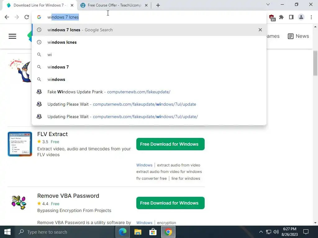Open the 'extract audio from video for windows' tag
The image size is (318, 238).
pyautogui.click(x=169, y=172)
